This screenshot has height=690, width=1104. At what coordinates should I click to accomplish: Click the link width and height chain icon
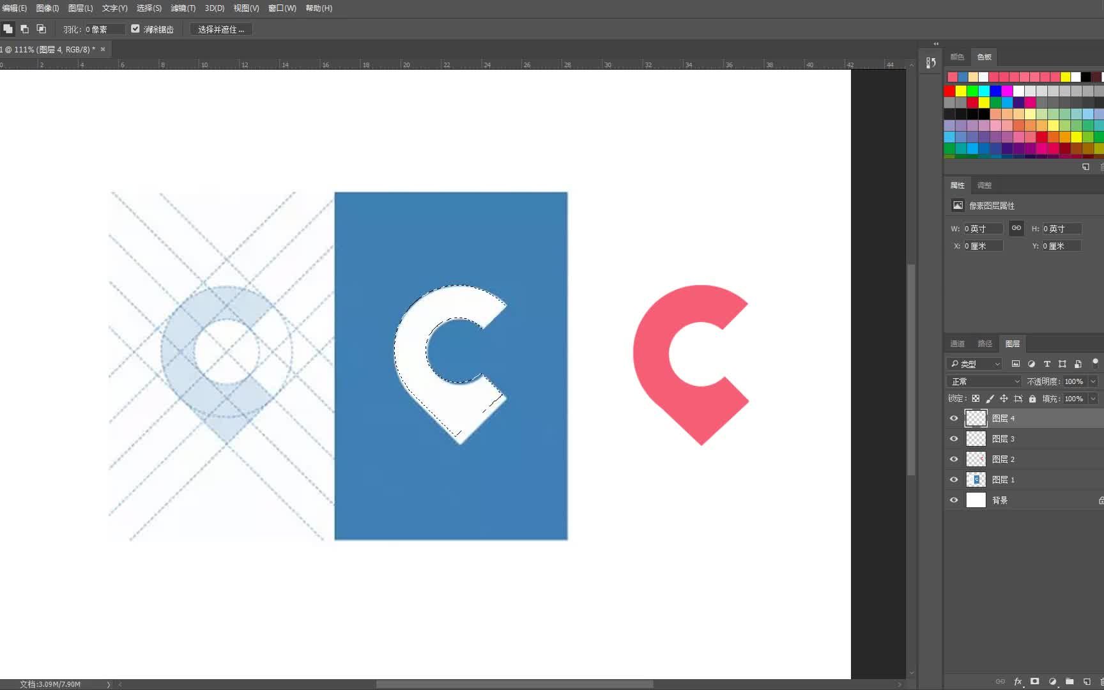point(1016,228)
